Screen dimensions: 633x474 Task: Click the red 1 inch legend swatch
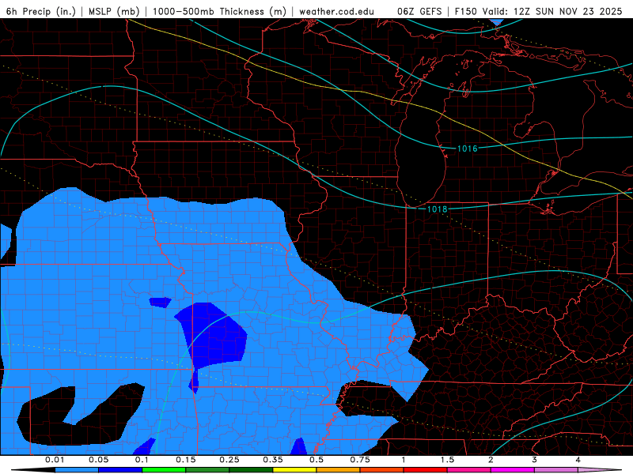(x=426, y=470)
